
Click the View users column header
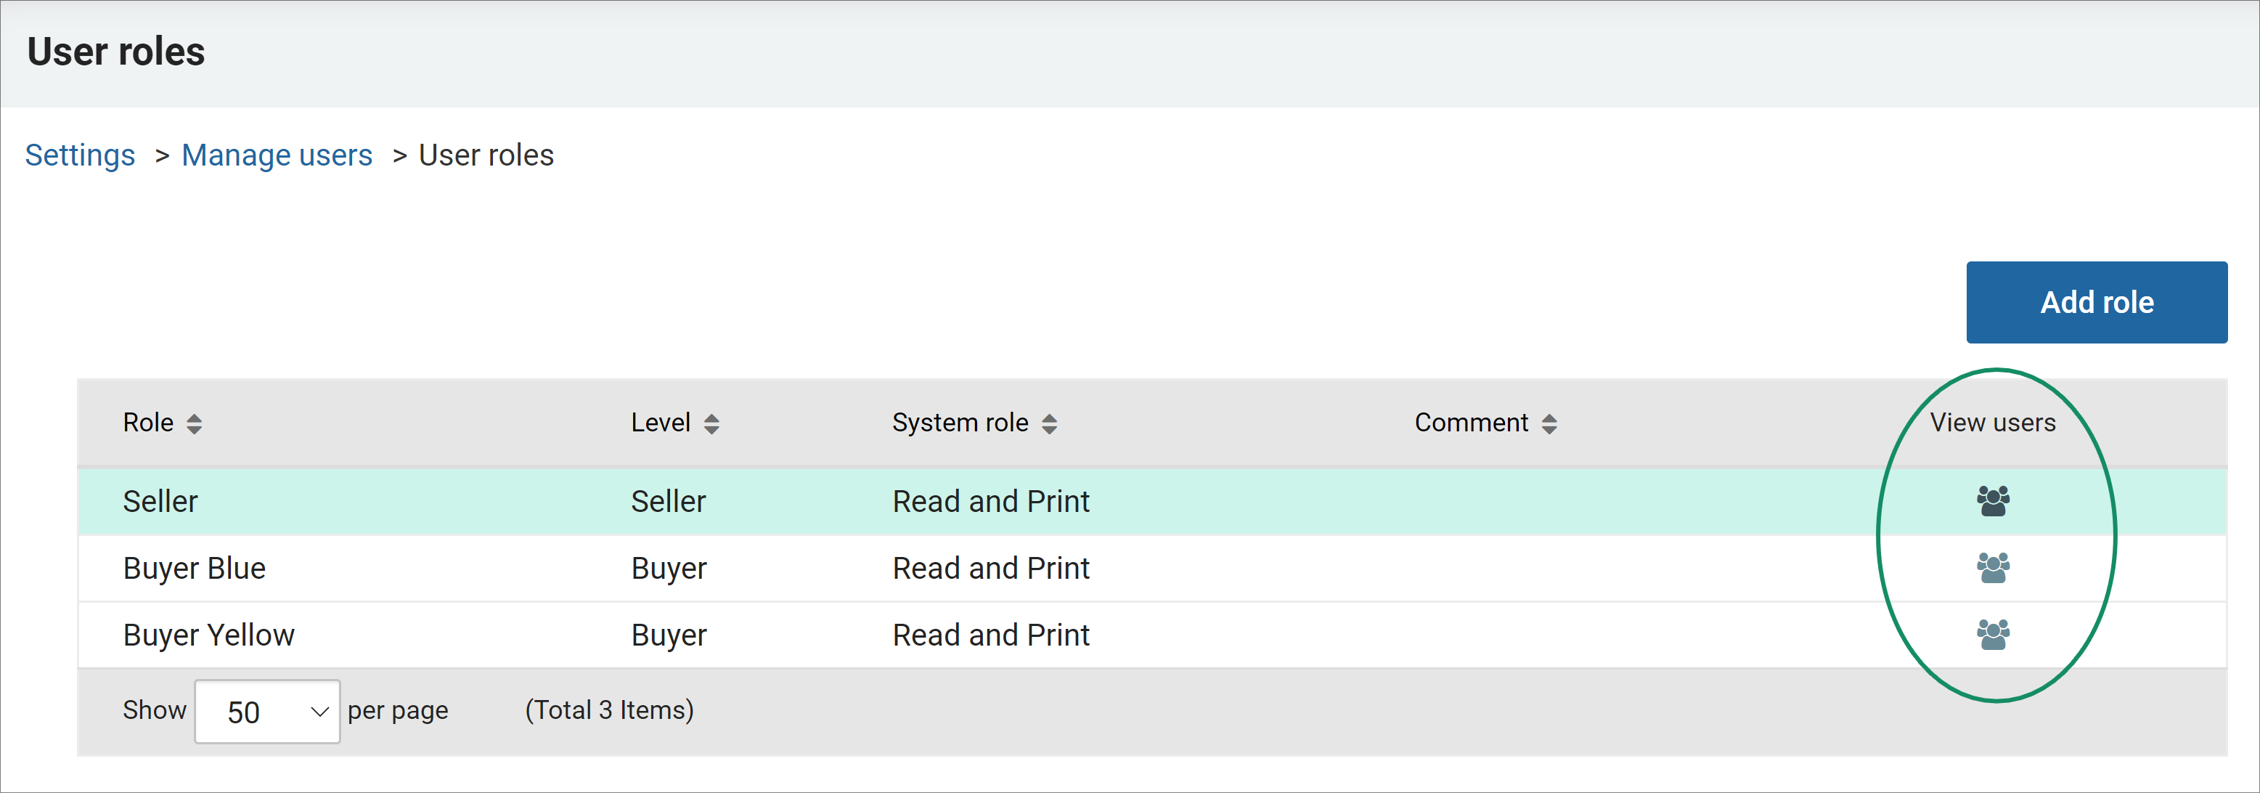point(1992,423)
